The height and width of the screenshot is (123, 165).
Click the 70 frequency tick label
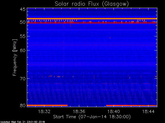(x=23, y=79)
